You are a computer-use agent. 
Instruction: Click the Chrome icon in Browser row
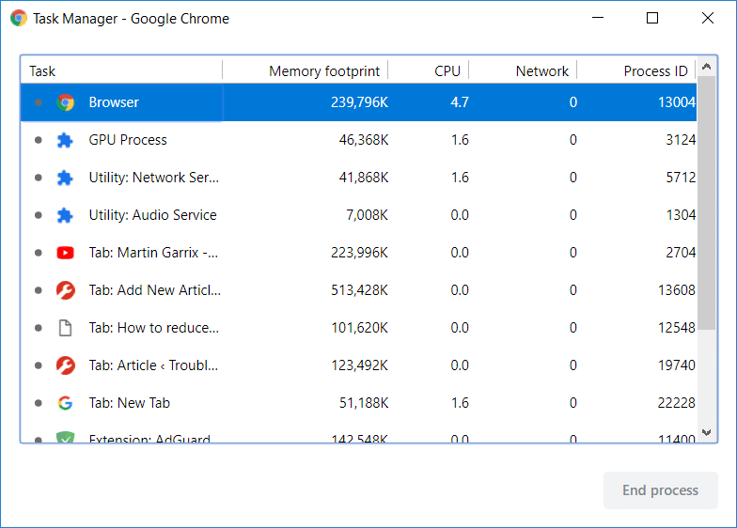point(65,102)
